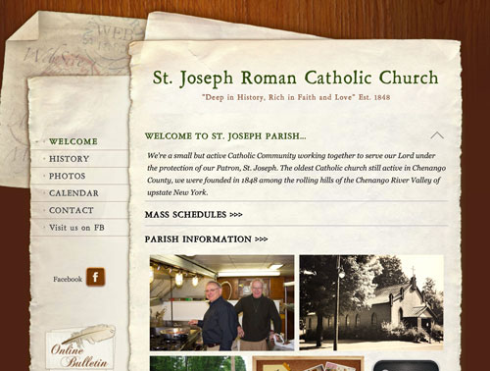Open the Online Bulletin quill image

[80, 346]
